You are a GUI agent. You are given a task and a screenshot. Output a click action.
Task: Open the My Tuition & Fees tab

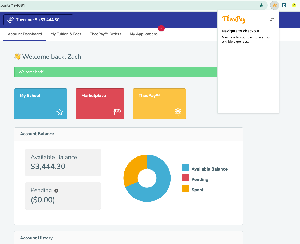pyautogui.click(x=66, y=34)
